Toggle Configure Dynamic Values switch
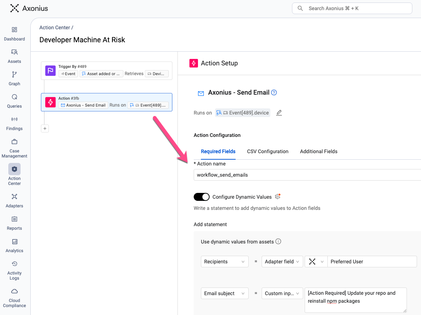The height and width of the screenshot is (315, 421). [202, 197]
